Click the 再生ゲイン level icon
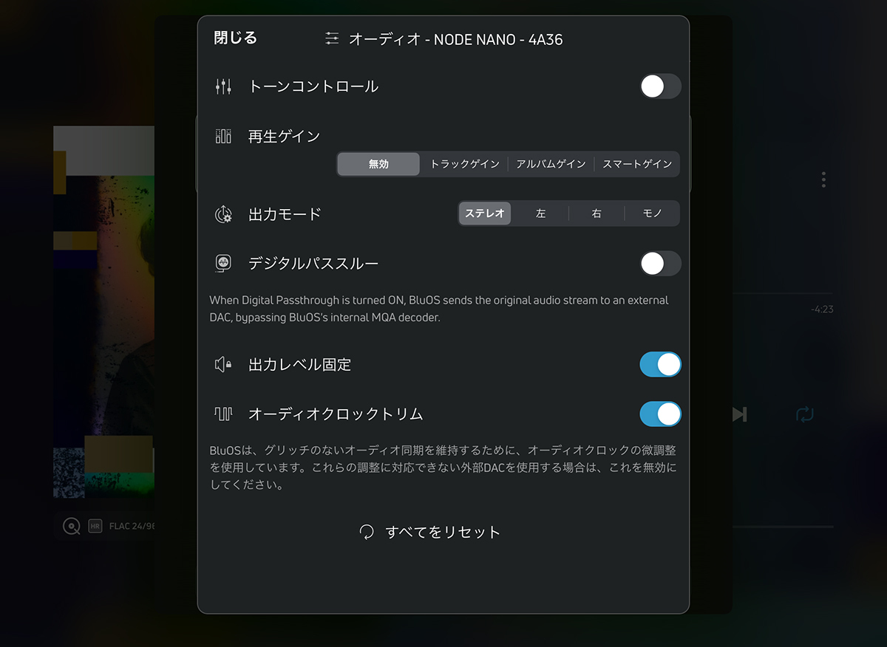 (x=223, y=136)
